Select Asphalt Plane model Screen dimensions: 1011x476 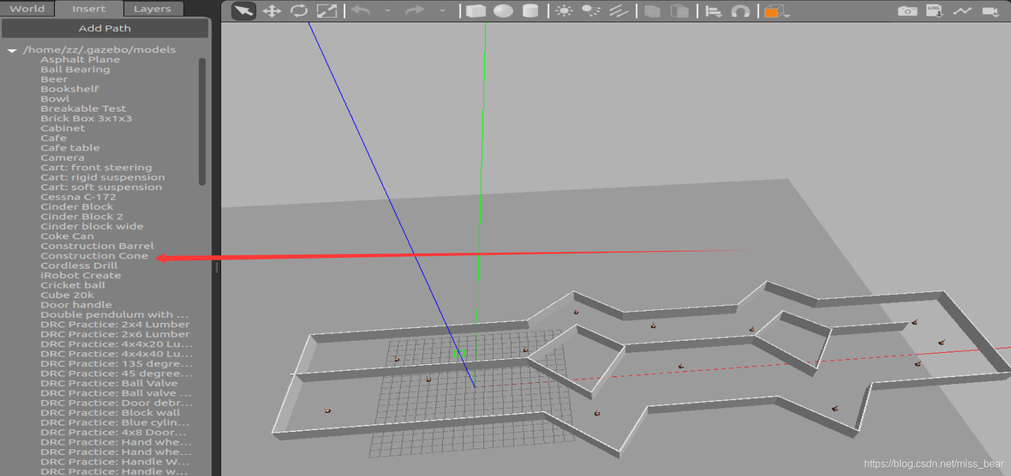(80, 59)
